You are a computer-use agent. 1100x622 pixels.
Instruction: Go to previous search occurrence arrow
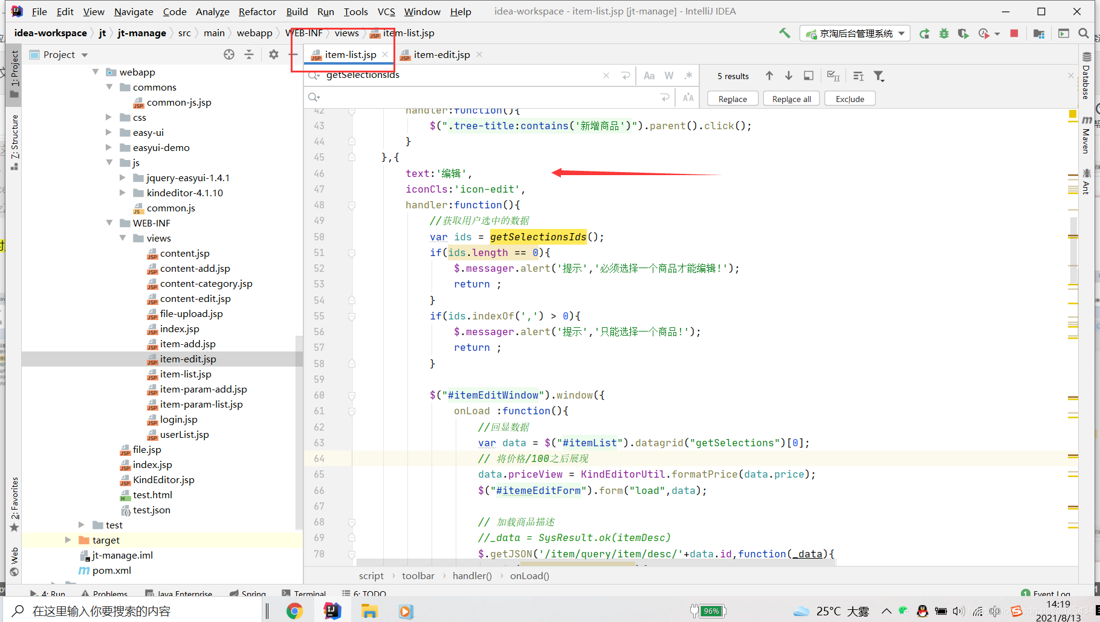(x=769, y=75)
